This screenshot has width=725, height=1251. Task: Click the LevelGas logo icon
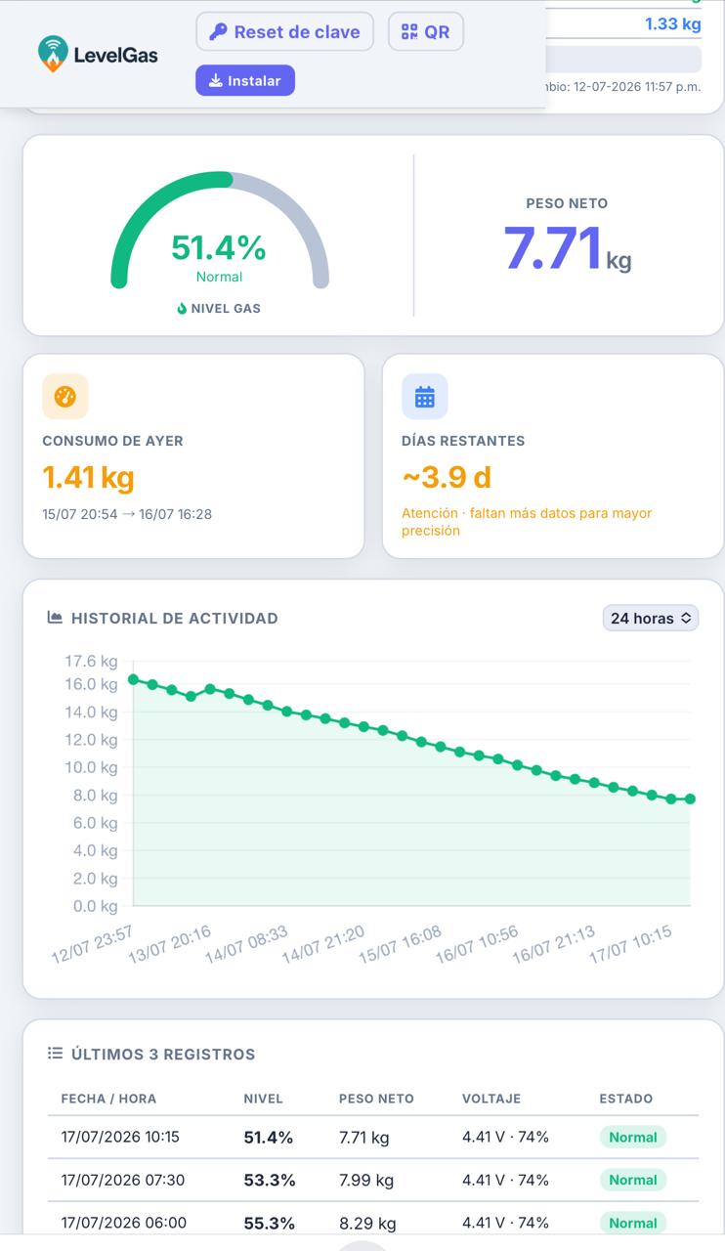point(53,54)
